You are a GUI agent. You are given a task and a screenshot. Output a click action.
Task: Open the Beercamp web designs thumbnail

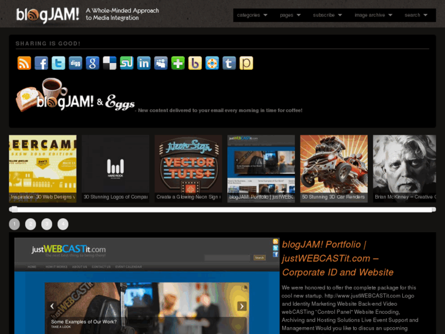point(43,169)
